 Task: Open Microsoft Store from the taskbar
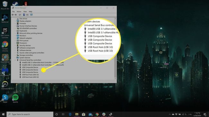click(84, 114)
